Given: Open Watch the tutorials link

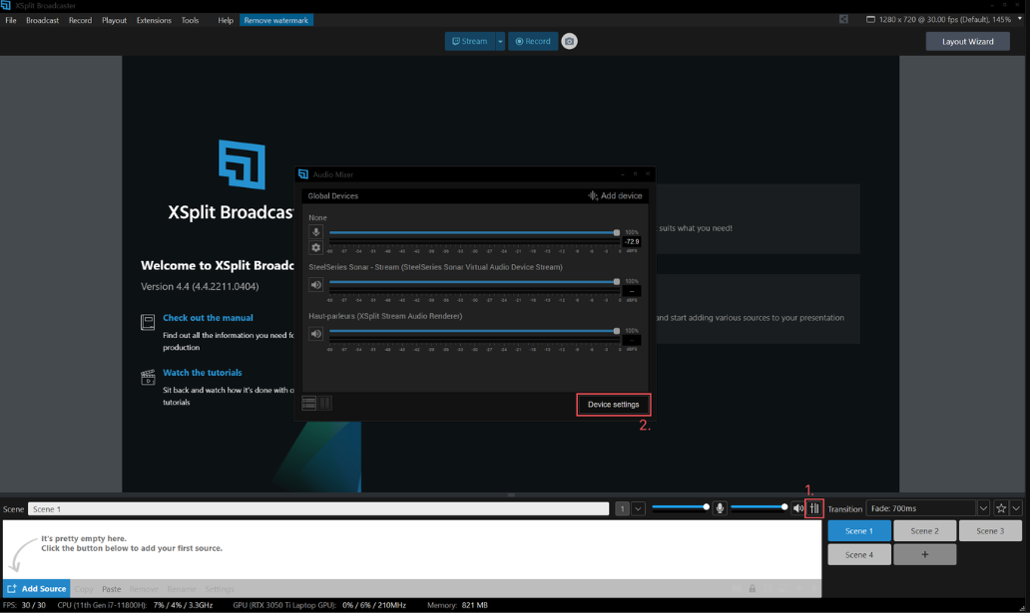Looking at the screenshot, I should coord(203,372).
